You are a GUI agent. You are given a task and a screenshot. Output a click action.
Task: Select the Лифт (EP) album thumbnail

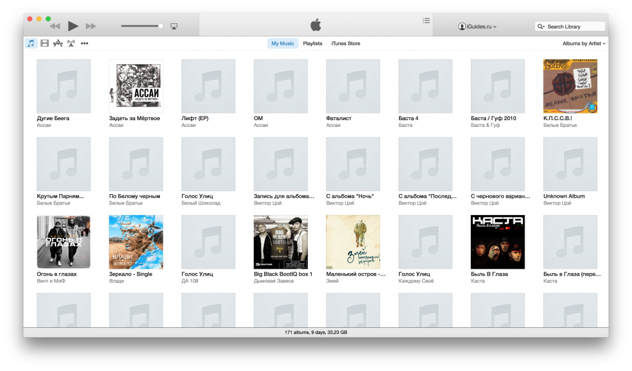pyautogui.click(x=209, y=86)
